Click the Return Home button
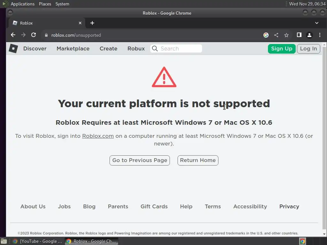 pyautogui.click(x=198, y=160)
